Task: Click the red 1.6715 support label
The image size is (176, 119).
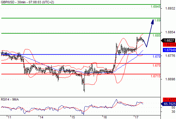Action: pos(156,76)
